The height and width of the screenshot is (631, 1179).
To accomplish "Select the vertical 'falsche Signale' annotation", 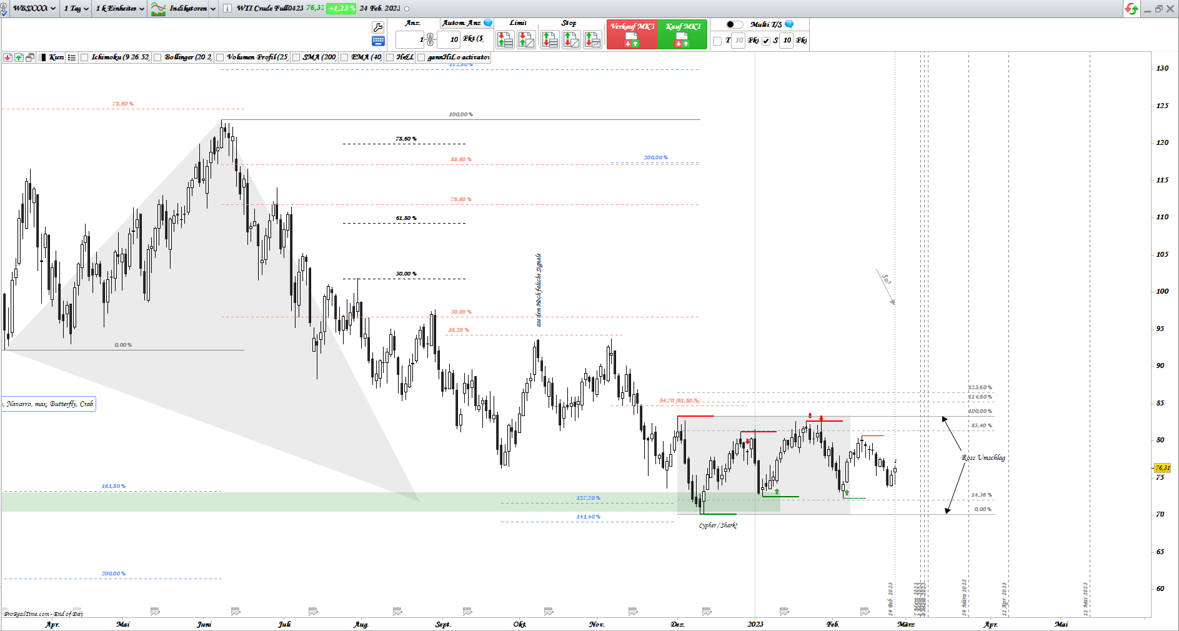I will [x=539, y=290].
